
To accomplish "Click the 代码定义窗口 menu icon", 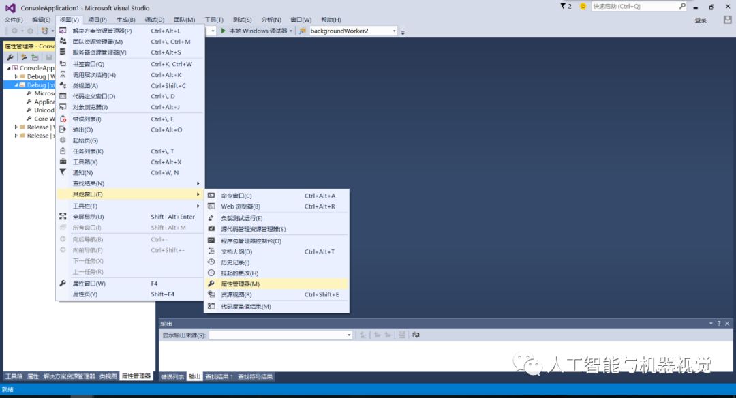I will [x=63, y=96].
